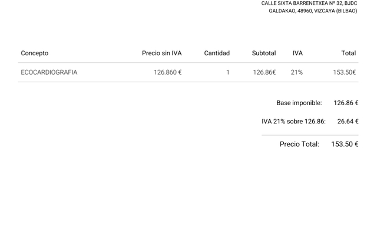
Task: Select the Subtotal column header
Action: [x=263, y=53]
